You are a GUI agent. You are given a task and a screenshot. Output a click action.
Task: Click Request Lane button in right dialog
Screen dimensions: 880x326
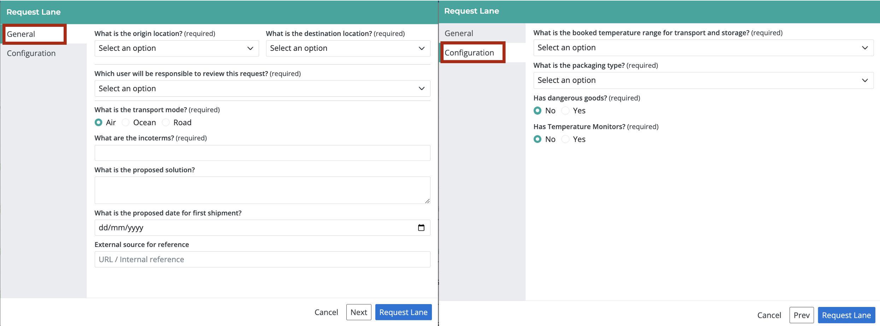tap(846, 315)
